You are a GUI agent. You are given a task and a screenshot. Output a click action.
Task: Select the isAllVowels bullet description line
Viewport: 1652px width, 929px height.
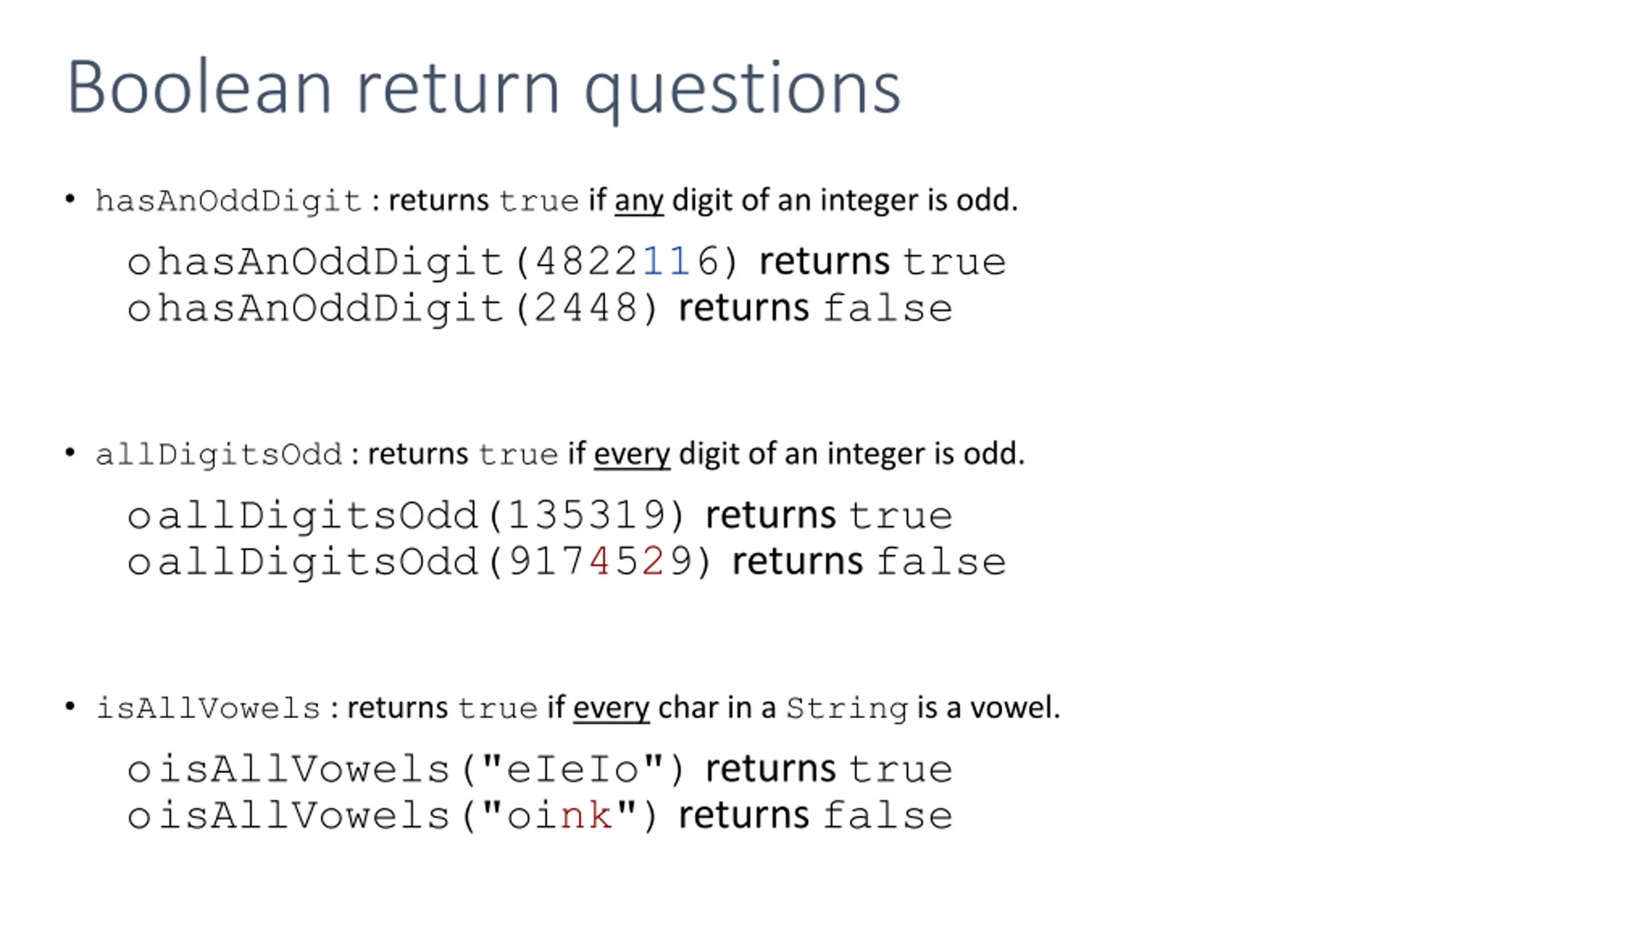pyautogui.click(x=578, y=708)
